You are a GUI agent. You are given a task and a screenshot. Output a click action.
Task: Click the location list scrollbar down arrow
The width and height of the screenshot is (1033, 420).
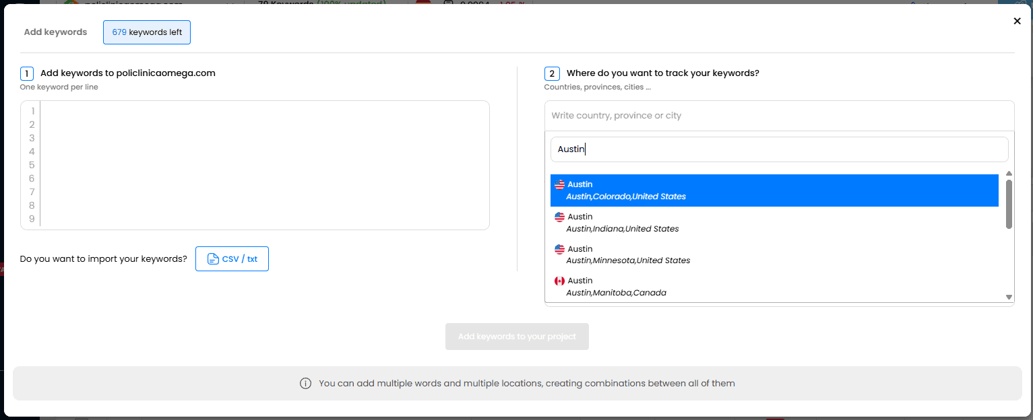[1009, 297]
